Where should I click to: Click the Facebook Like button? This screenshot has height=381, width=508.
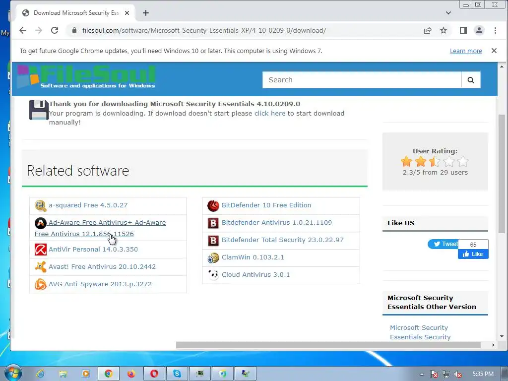pos(473,254)
